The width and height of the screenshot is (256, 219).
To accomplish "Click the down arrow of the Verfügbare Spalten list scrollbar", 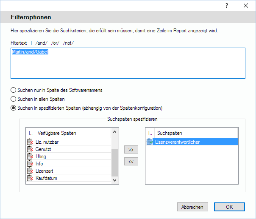I will [114, 180].
